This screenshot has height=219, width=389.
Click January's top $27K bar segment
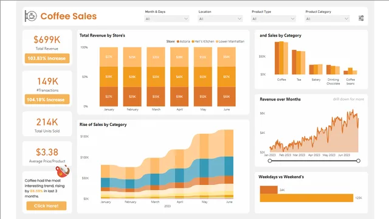pyautogui.click(x=109, y=57)
